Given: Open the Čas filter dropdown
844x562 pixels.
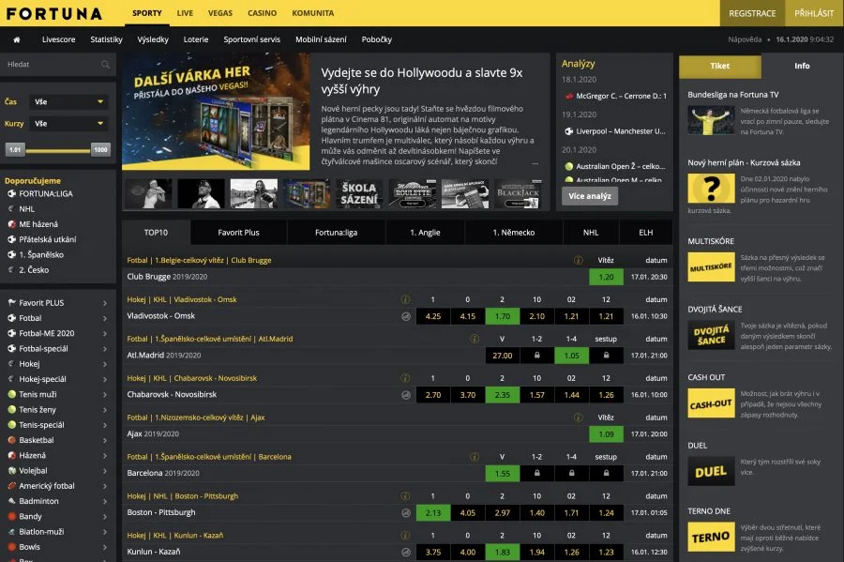Looking at the screenshot, I should pyautogui.click(x=69, y=101).
